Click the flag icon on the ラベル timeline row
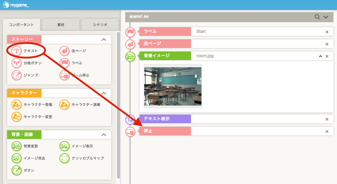 pyautogui.click(x=130, y=32)
